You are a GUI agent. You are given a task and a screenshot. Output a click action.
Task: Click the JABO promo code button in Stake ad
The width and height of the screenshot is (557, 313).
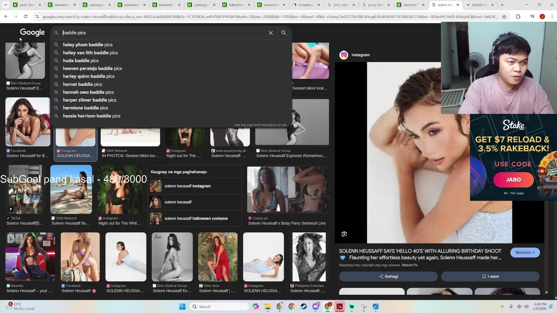click(x=513, y=180)
